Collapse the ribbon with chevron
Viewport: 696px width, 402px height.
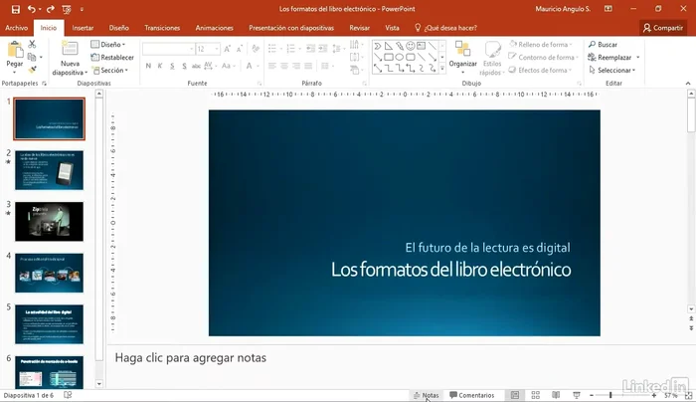[688, 84]
